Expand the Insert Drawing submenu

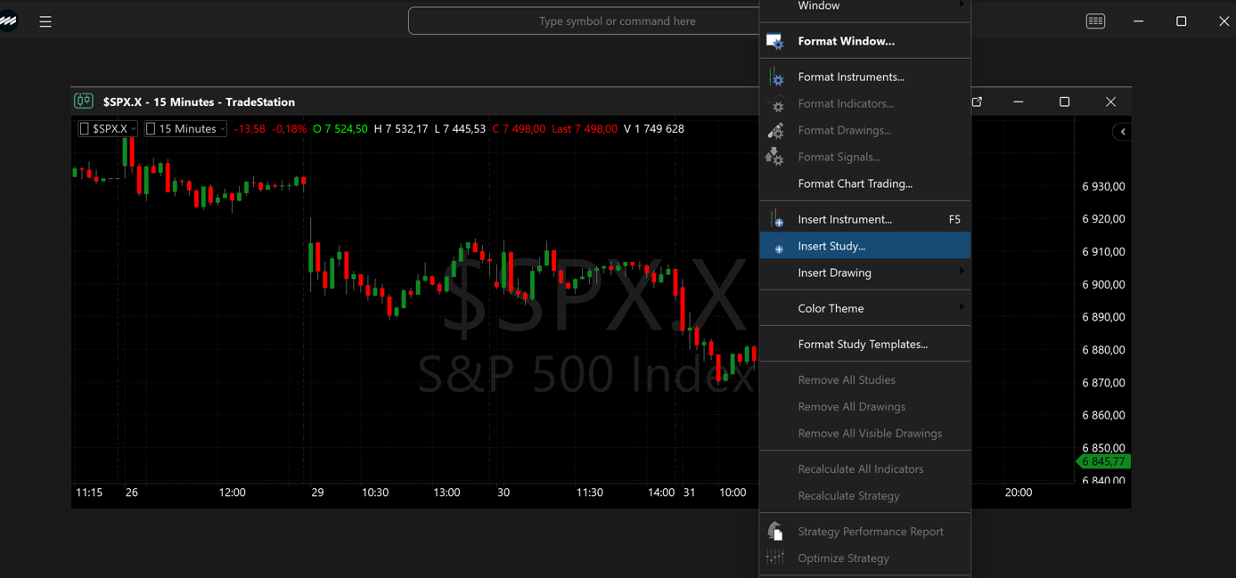pyautogui.click(x=864, y=273)
